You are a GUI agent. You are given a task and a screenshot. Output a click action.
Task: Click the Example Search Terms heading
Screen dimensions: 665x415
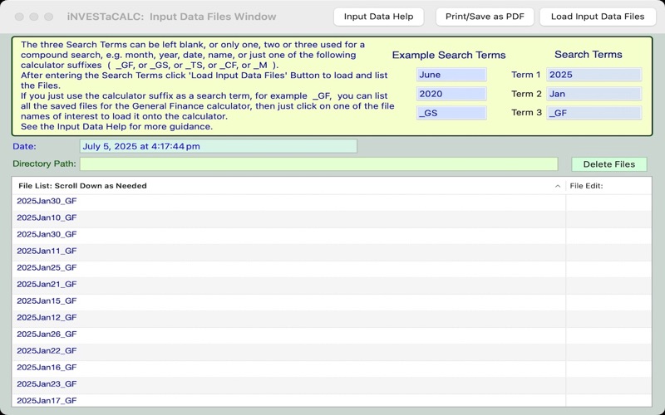[x=449, y=56]
